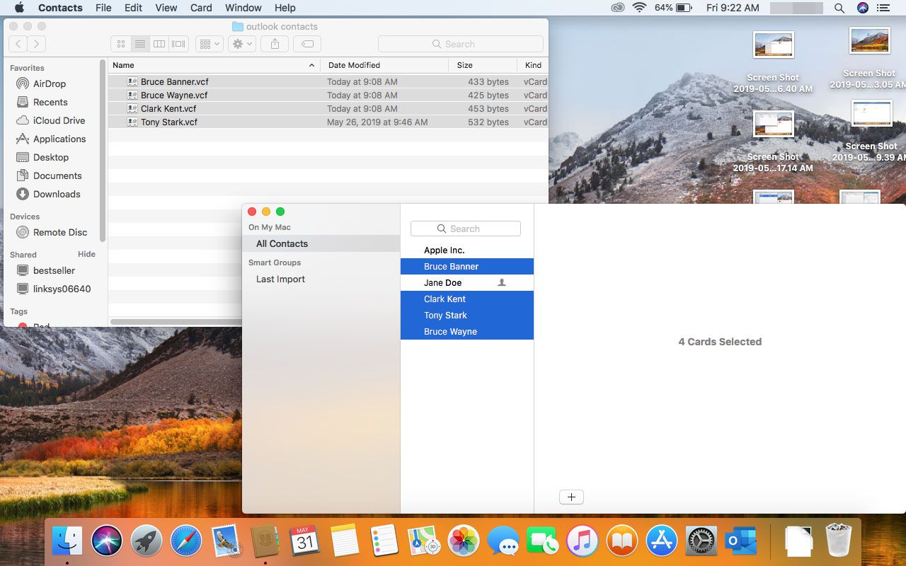Screen dimensions: 906x566
Task: Open the Trash in the Dock
Action: pos(839,541)
